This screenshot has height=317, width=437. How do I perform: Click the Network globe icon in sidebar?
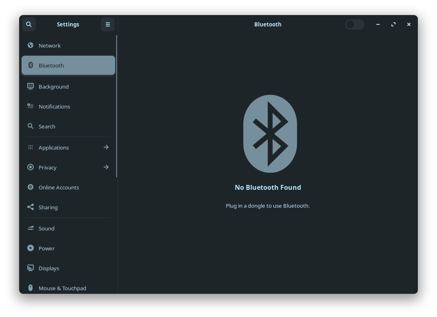[31, 45]
